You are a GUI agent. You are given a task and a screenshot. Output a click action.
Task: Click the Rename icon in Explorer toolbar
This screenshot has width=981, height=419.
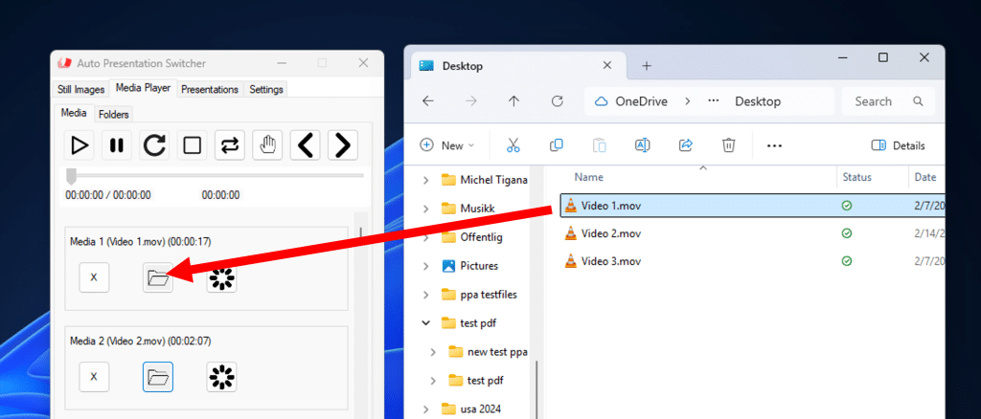pos(642,145)
